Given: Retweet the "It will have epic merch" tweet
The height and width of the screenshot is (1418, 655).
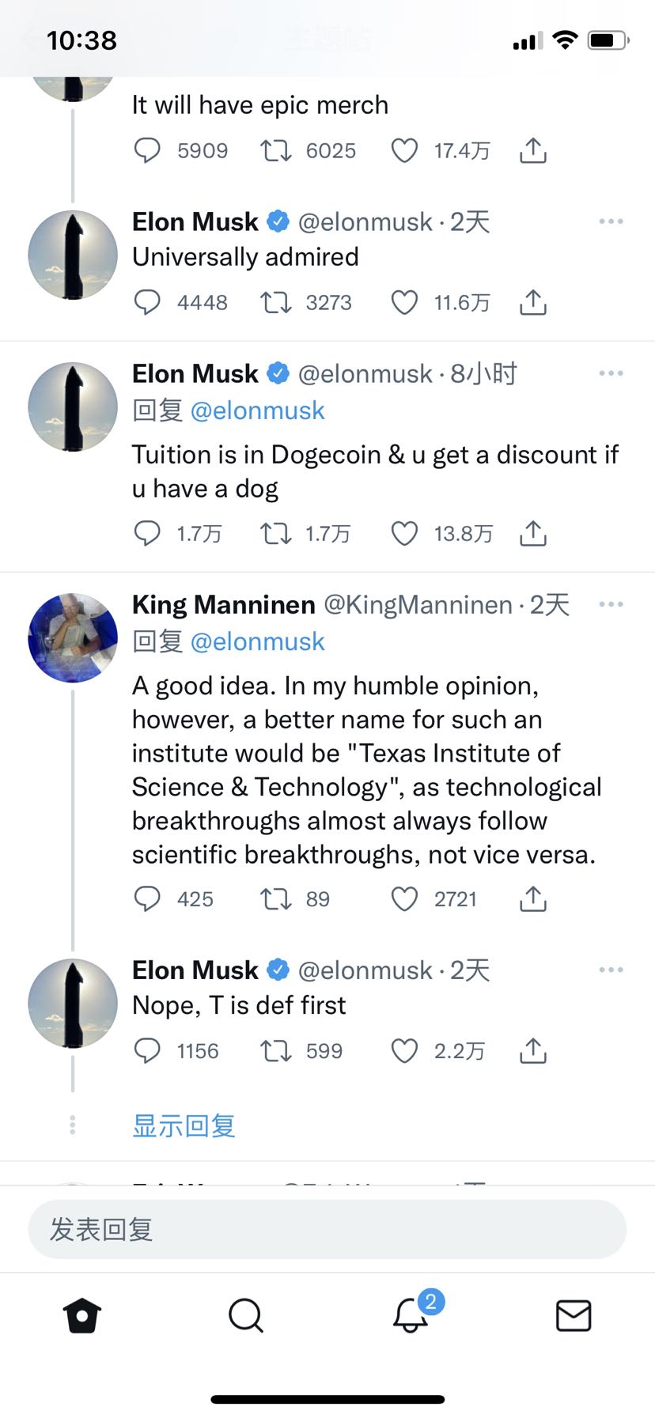Looking at the screenshot, I should click(276, 150).
